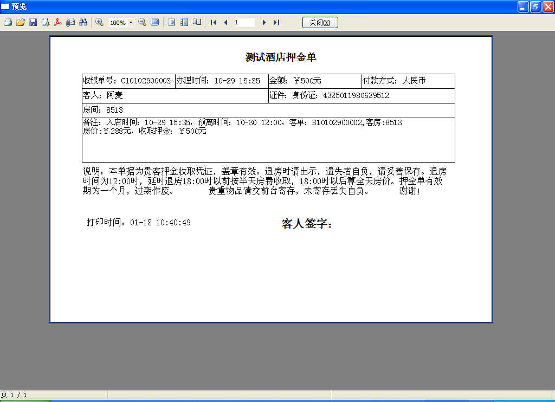555x402 pixels.
Task: Export to PDF using the red Acrobat icon
Action: 57,22
